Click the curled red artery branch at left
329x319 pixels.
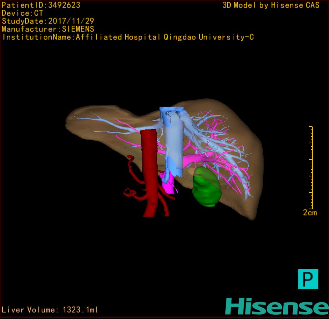click(130, 192)
